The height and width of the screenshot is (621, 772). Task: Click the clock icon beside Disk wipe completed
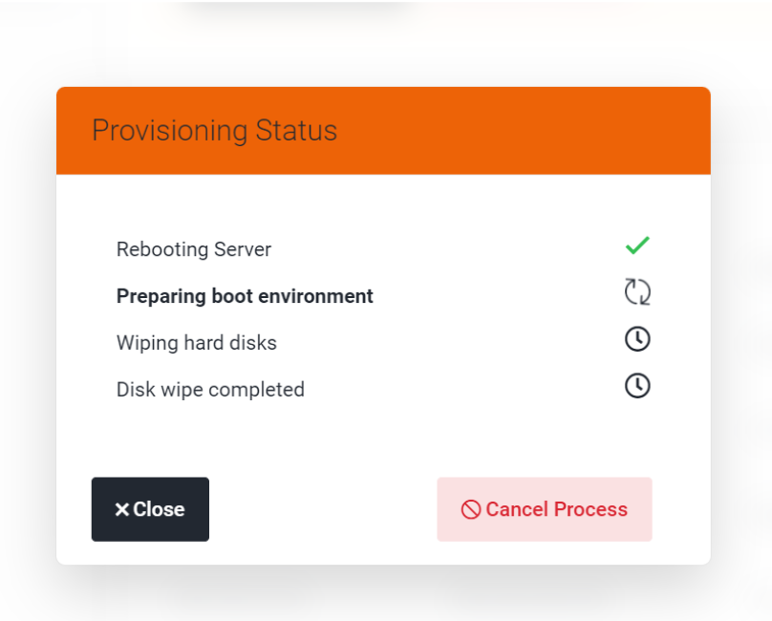(x=637, y=386)
